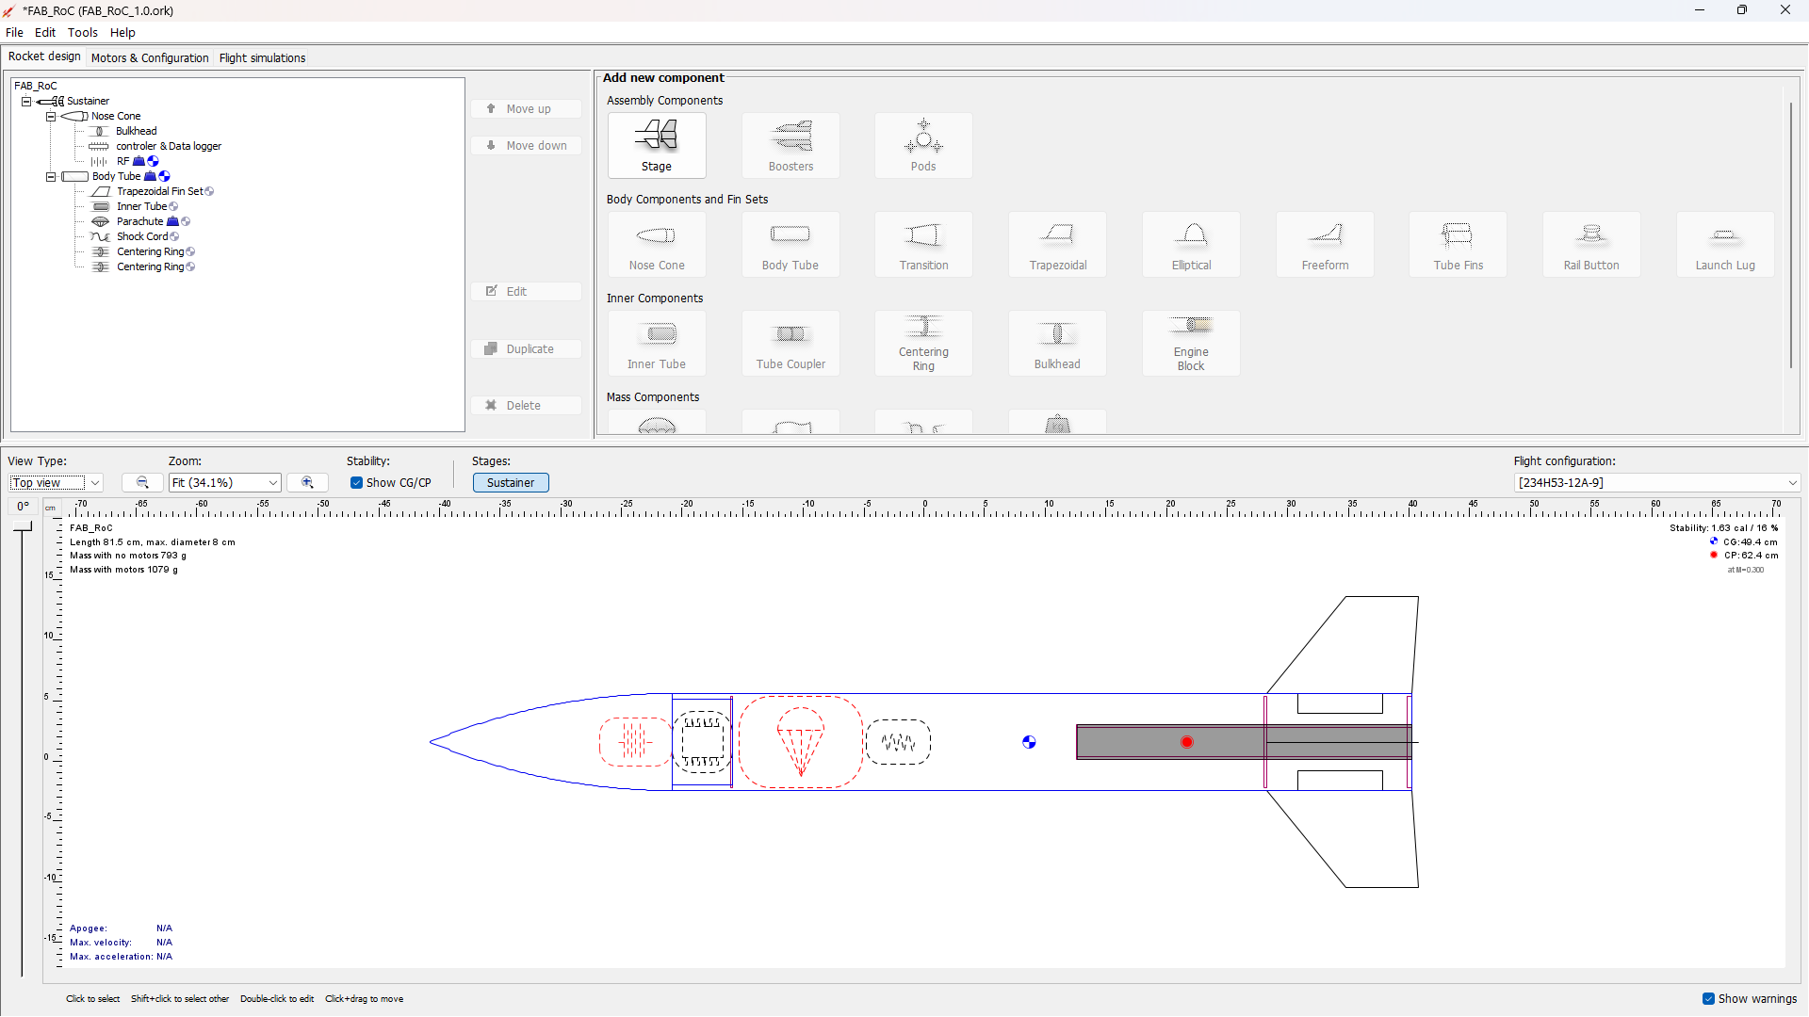1809x1017 pixels.
Task: Select Parachute in the component tree
Action: (x=139, y=221)
